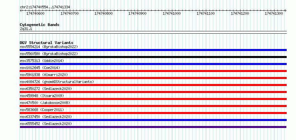This screenshot has height=140, width=296.
Task: Click ruler position 174741300
Action: (x=274, y=13)
